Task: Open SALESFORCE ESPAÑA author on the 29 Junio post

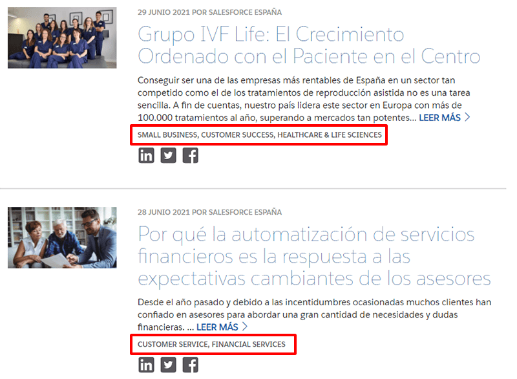Action: tap(245, 12)
